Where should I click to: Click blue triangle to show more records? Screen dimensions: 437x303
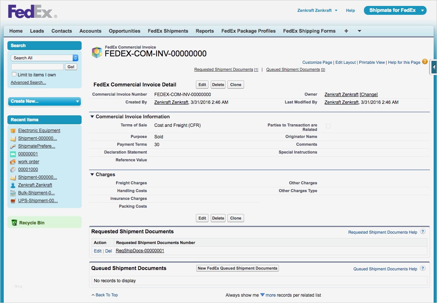click(x=262, y=294)
